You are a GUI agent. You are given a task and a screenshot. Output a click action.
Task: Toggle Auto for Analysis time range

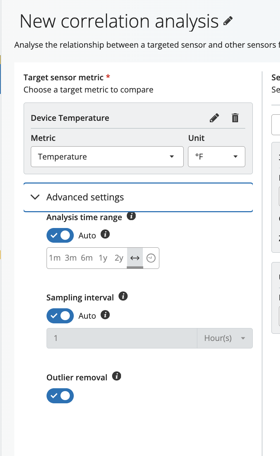point(60,236)
